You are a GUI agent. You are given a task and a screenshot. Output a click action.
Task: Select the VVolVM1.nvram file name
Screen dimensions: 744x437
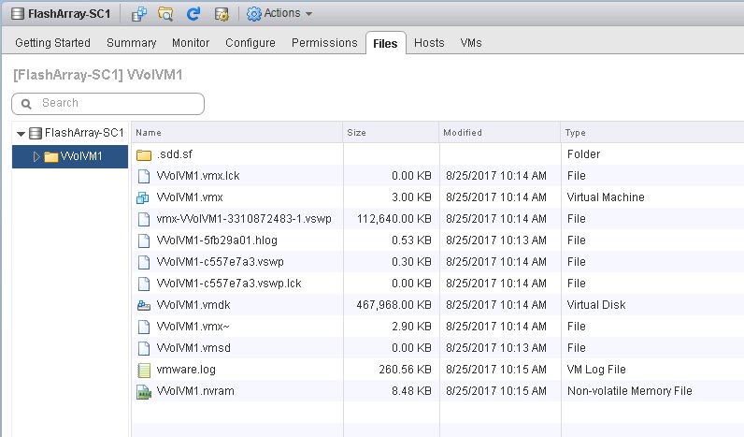click(x=195, y=391)
